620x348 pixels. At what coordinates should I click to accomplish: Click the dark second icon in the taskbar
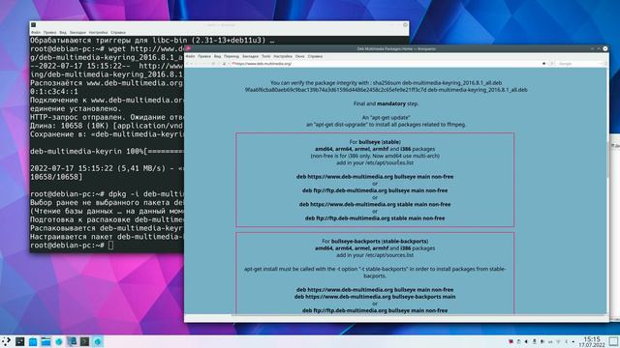click(19, 341)
